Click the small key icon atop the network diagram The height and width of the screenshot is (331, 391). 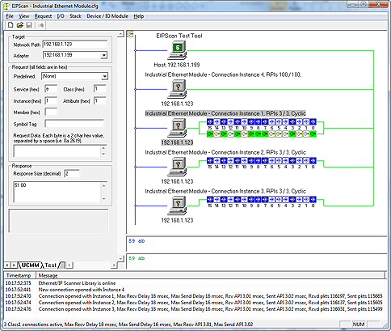tap(130, 34)
